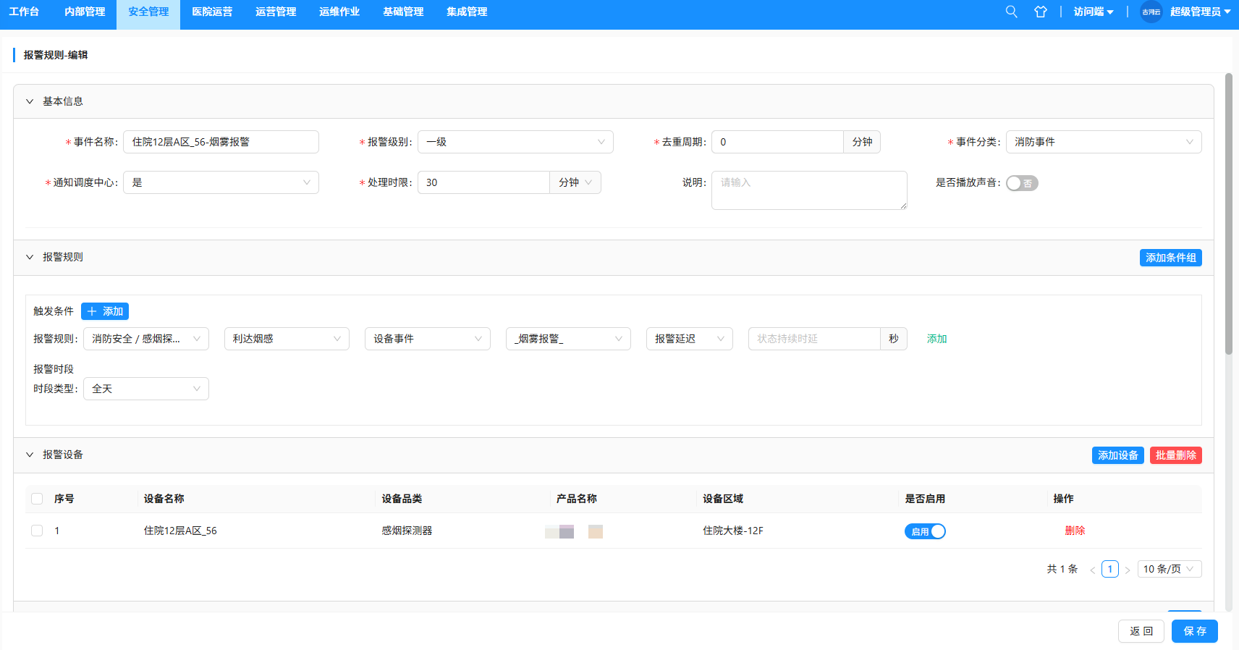Check the select-all header checkbox

tap(37, 499)
